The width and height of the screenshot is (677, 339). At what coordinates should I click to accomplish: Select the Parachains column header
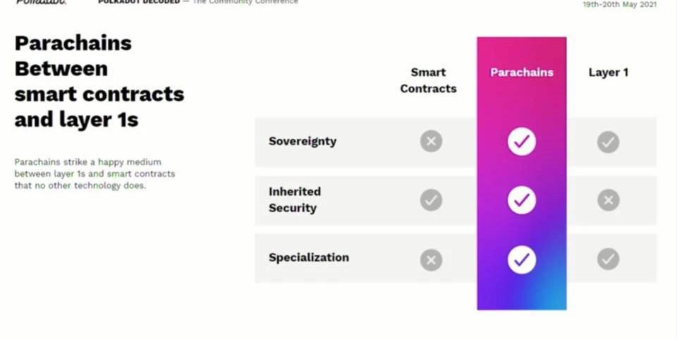[x=521, y=72]
